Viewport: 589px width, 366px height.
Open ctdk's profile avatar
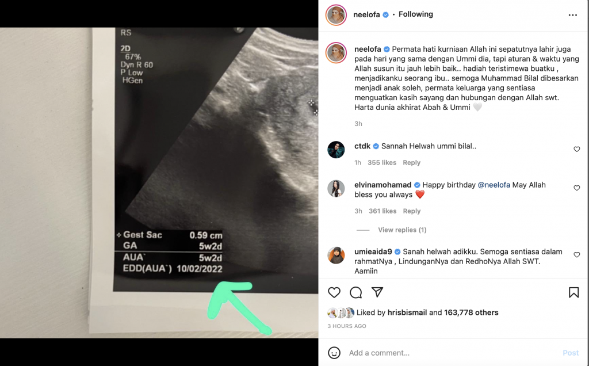[336, 150]
